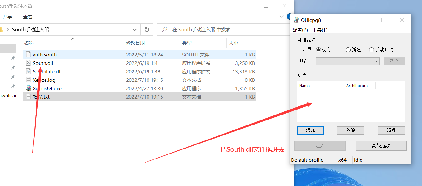This screenshot has height=186, width=422.
Task: Select the auth.south file icon
Action: click(28, 55)
